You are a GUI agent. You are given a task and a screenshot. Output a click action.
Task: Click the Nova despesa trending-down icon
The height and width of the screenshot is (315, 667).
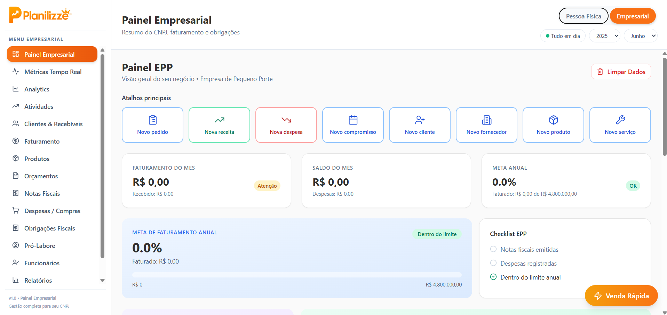(x=286, y=120)
